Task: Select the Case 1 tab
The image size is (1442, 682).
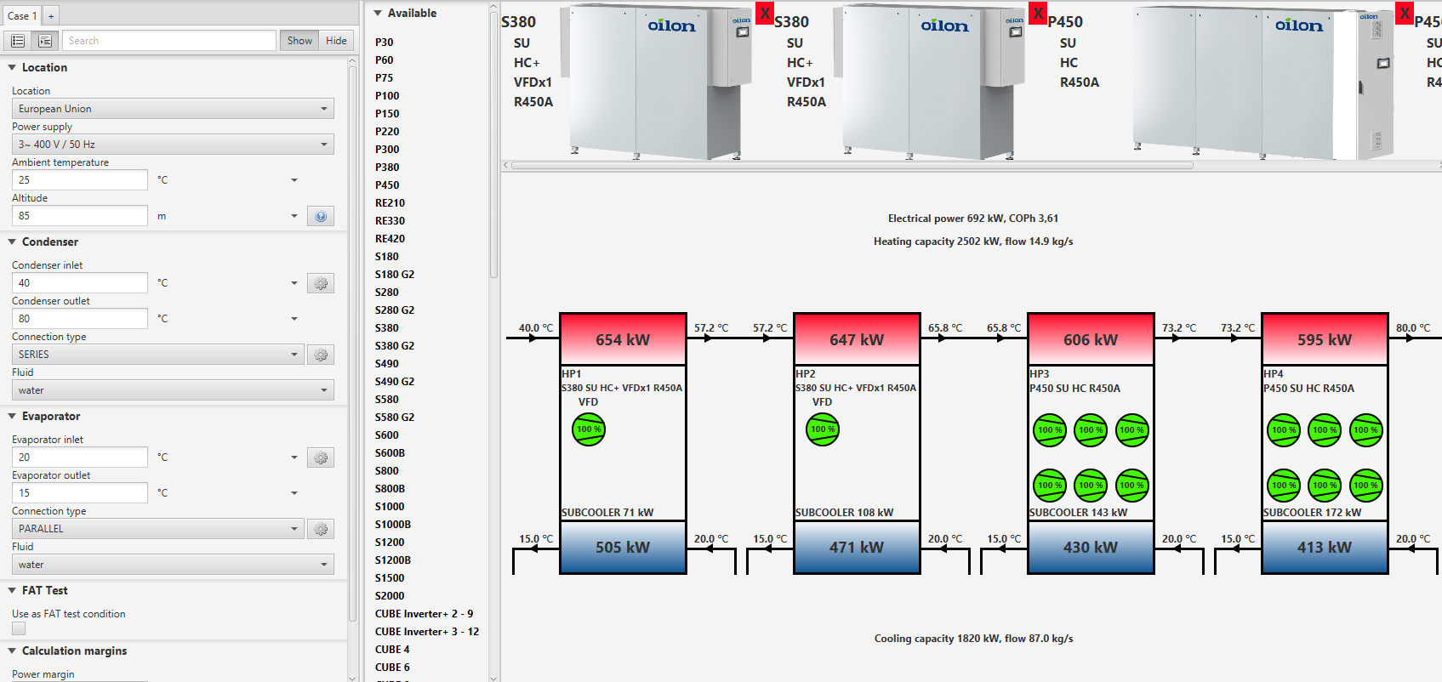Action: pos(21,15)
